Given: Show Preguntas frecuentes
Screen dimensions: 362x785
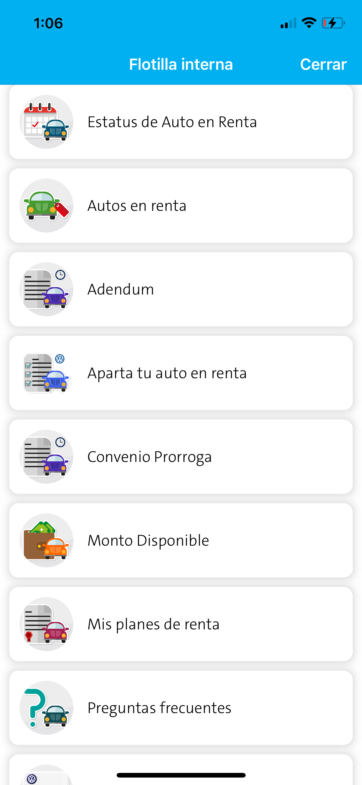Looking at the screenshot, I should (159, 708).
